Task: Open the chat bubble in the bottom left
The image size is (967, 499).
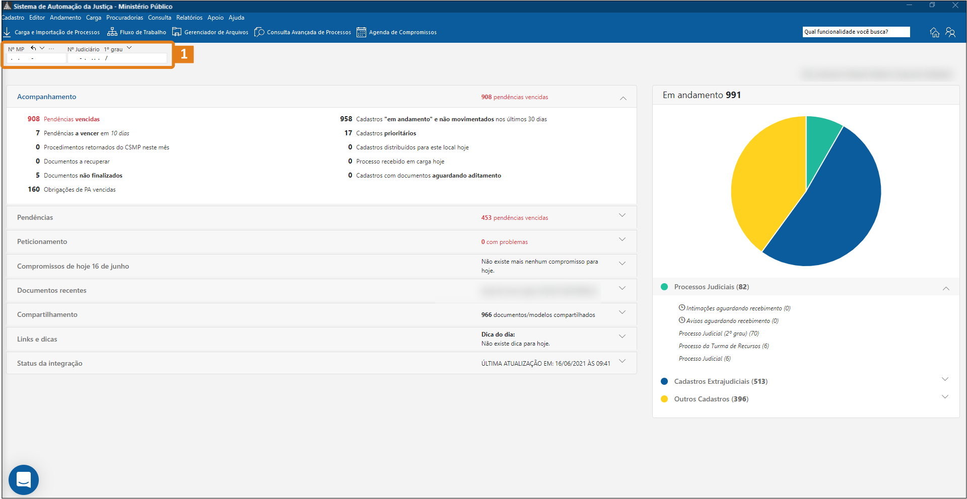Action: click(24, 479)
